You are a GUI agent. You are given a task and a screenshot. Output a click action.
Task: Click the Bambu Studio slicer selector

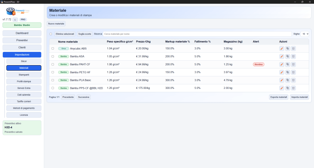[22, 25]
